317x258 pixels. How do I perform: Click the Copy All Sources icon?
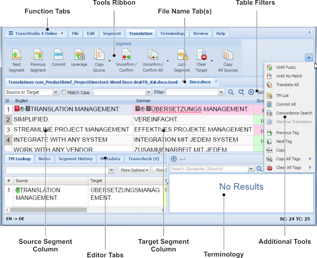[x=228, y=55]
